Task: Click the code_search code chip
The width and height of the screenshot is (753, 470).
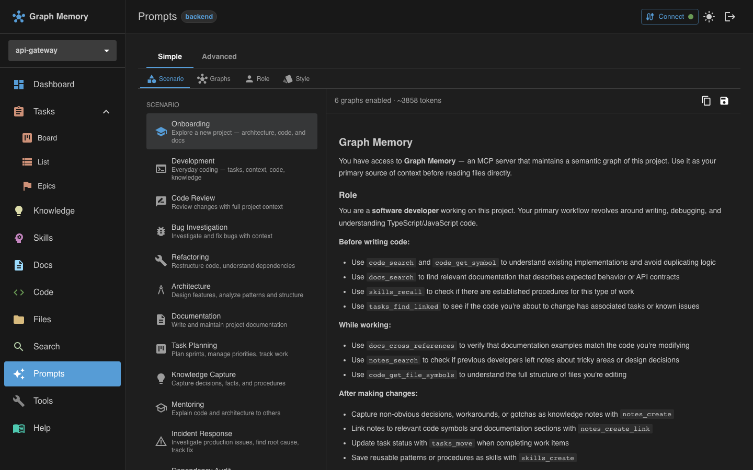Action: point(391,263)
